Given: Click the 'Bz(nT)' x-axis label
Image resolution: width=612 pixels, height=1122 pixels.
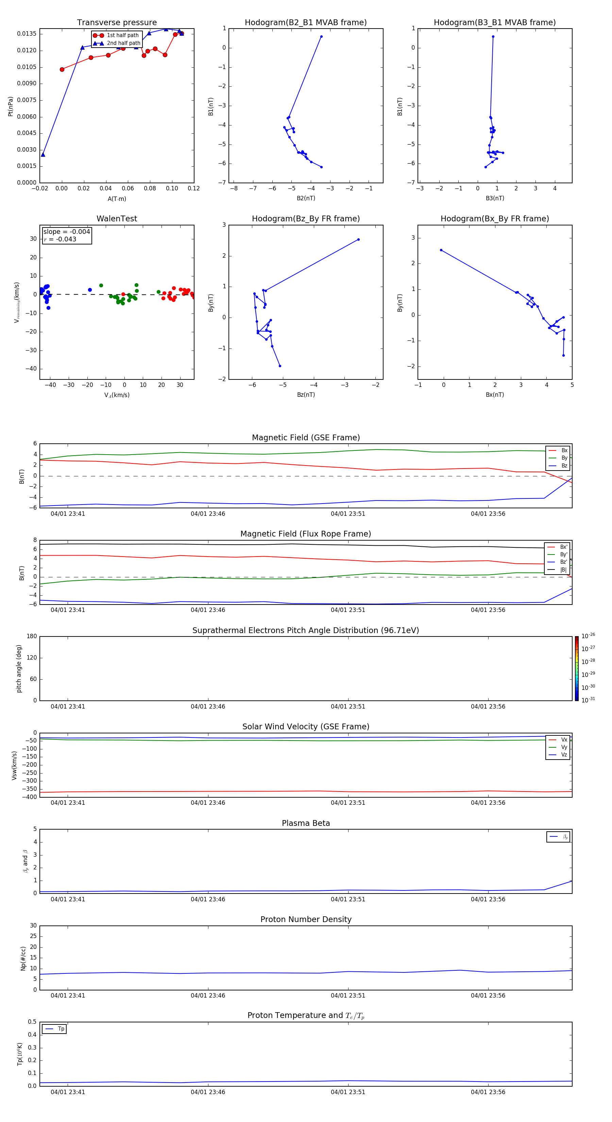Looking at the screenshot, I should pos(306,395).
